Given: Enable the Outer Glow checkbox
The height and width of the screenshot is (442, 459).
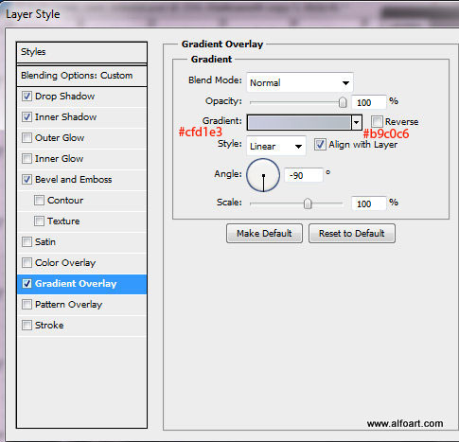Looking at the screenshot, I should (26, 137).
